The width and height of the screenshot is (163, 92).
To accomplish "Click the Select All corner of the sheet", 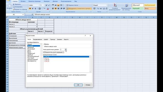I will (x=7, y=17).
